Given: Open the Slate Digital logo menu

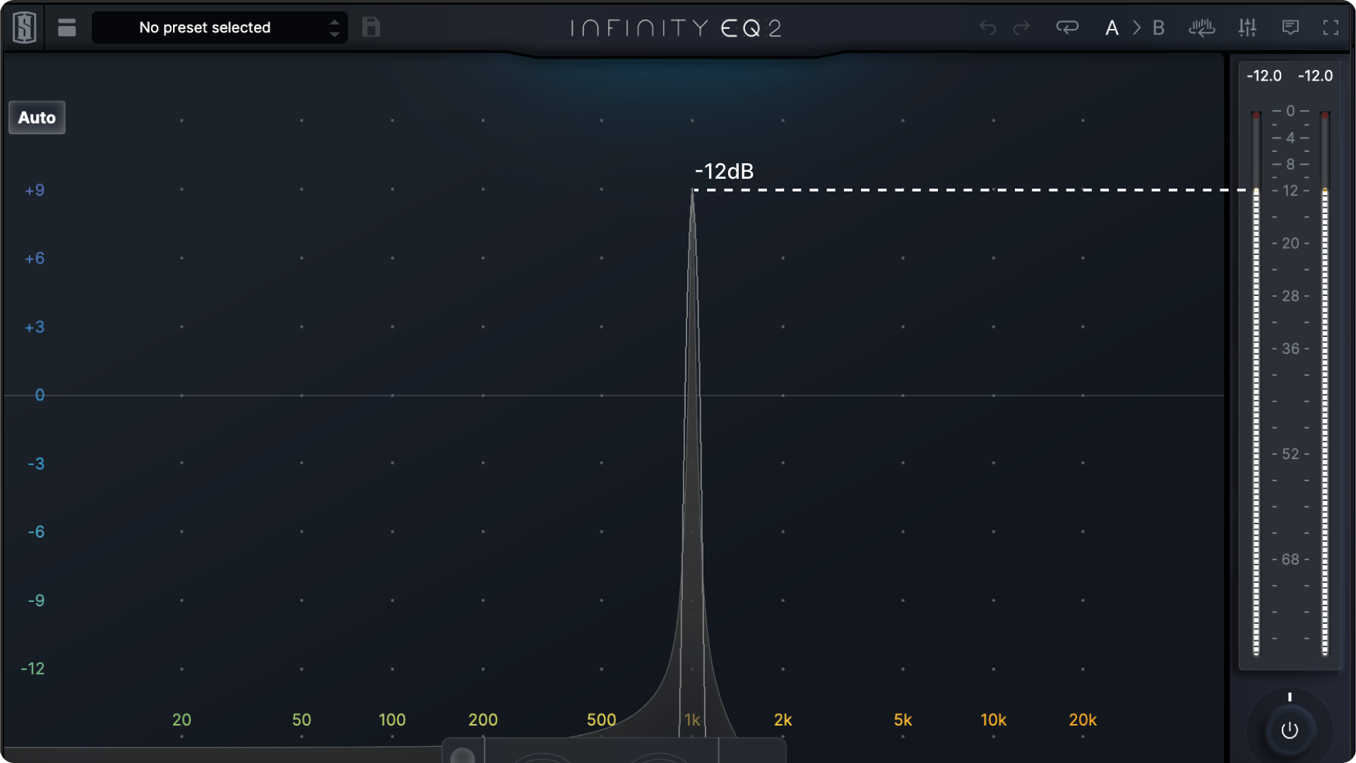Looking at the screenshot, I should (x=23, y=27).
